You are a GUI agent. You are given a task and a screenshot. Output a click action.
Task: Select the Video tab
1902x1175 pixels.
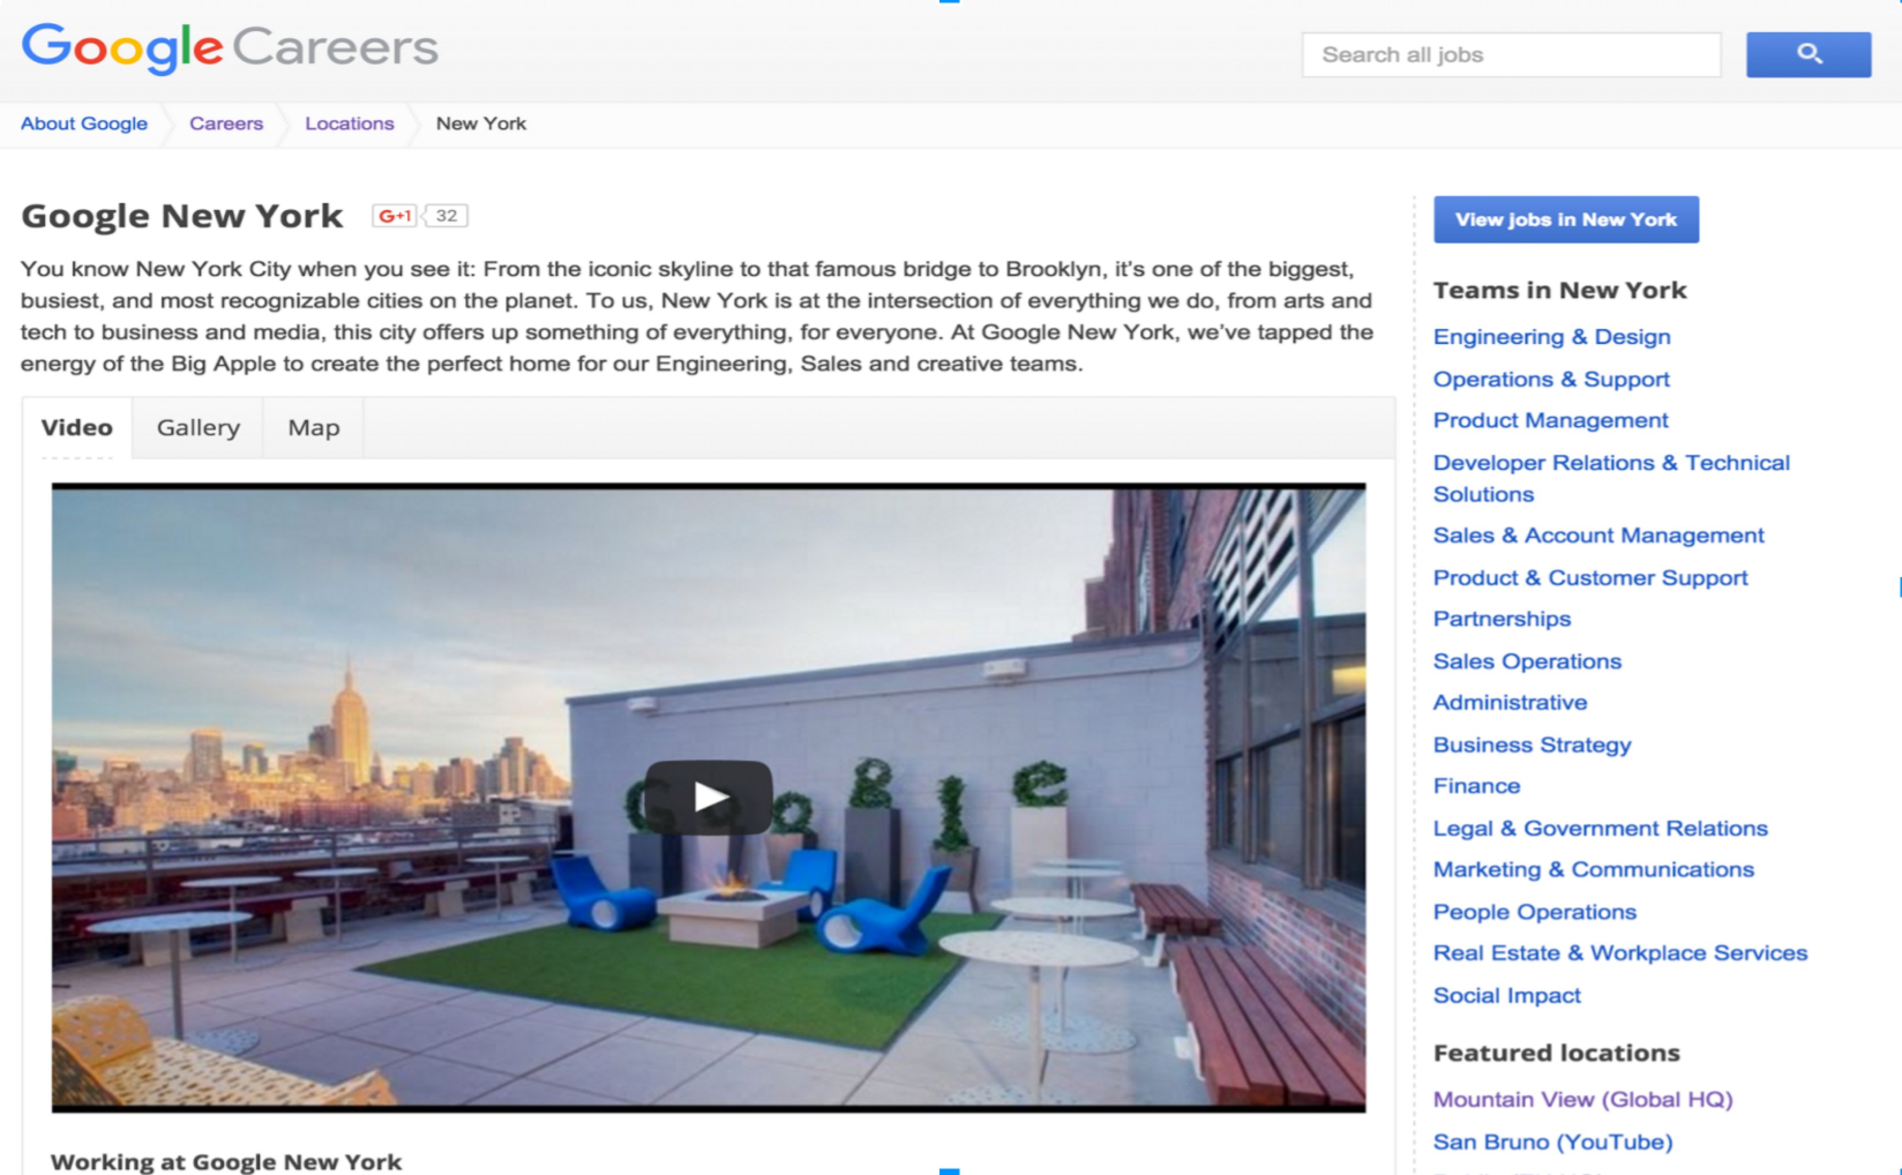[77, 428]
